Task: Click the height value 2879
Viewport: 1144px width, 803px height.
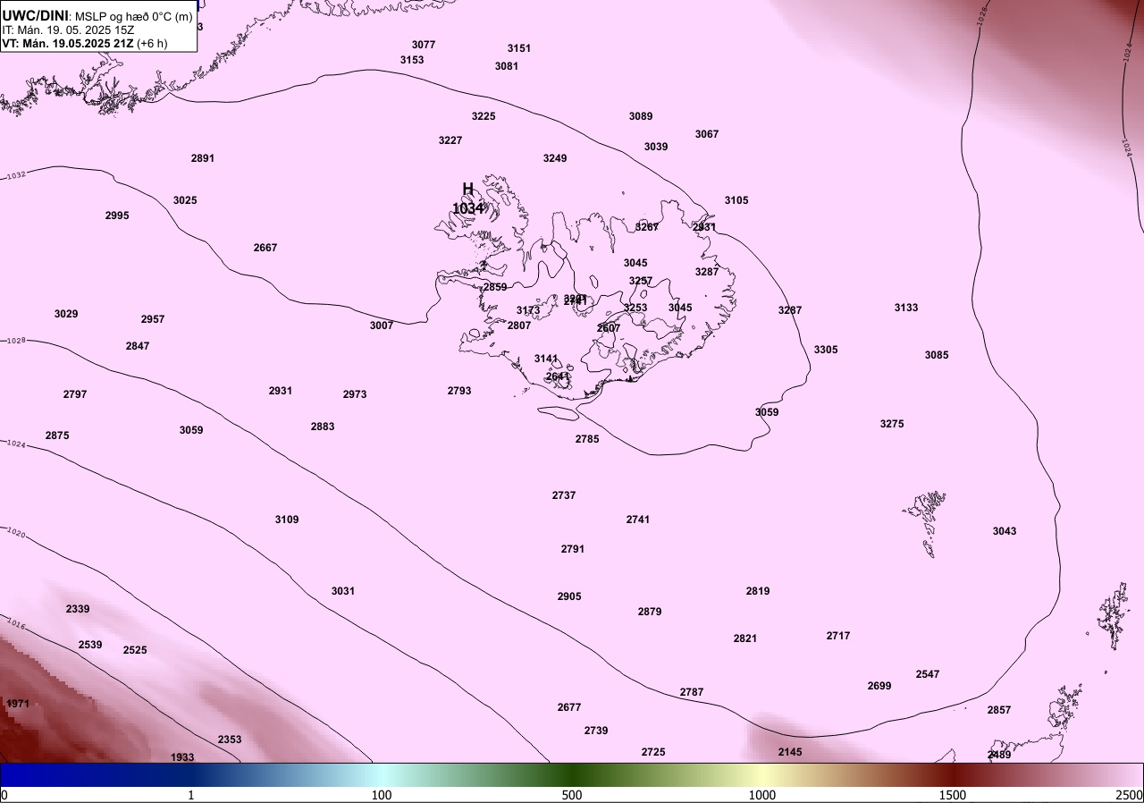Action: [x=650, y=612]
